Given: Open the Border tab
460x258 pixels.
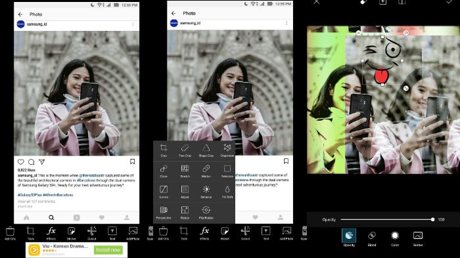Looking at the screenshot, I should [x=418, y=239].
